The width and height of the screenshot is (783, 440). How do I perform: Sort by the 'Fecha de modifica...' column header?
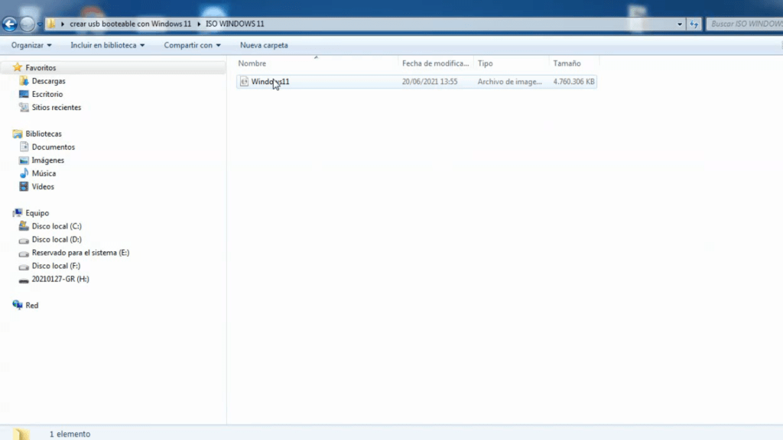(435, 63)
